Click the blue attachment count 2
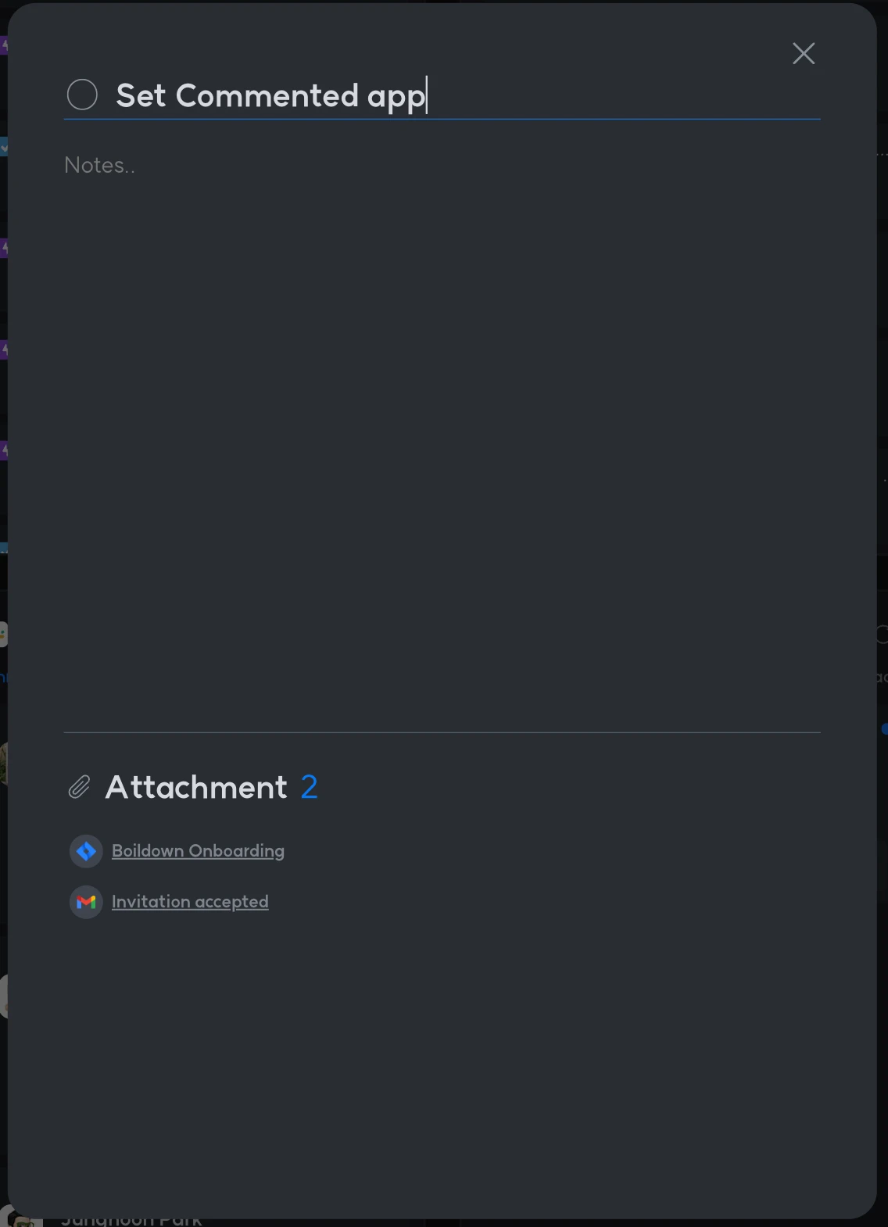 pos(310,787)
